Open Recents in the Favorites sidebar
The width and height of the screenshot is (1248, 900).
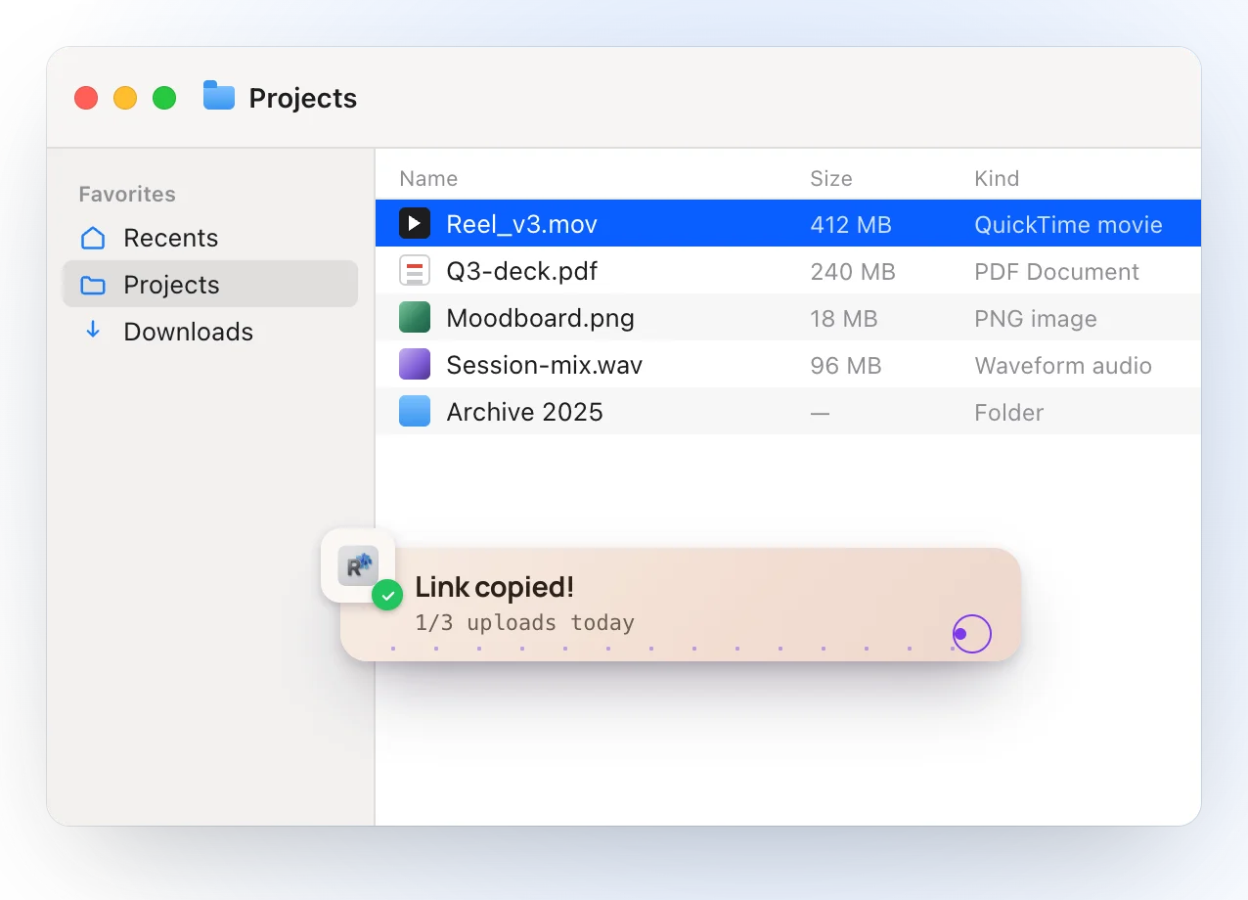point(210,238)
